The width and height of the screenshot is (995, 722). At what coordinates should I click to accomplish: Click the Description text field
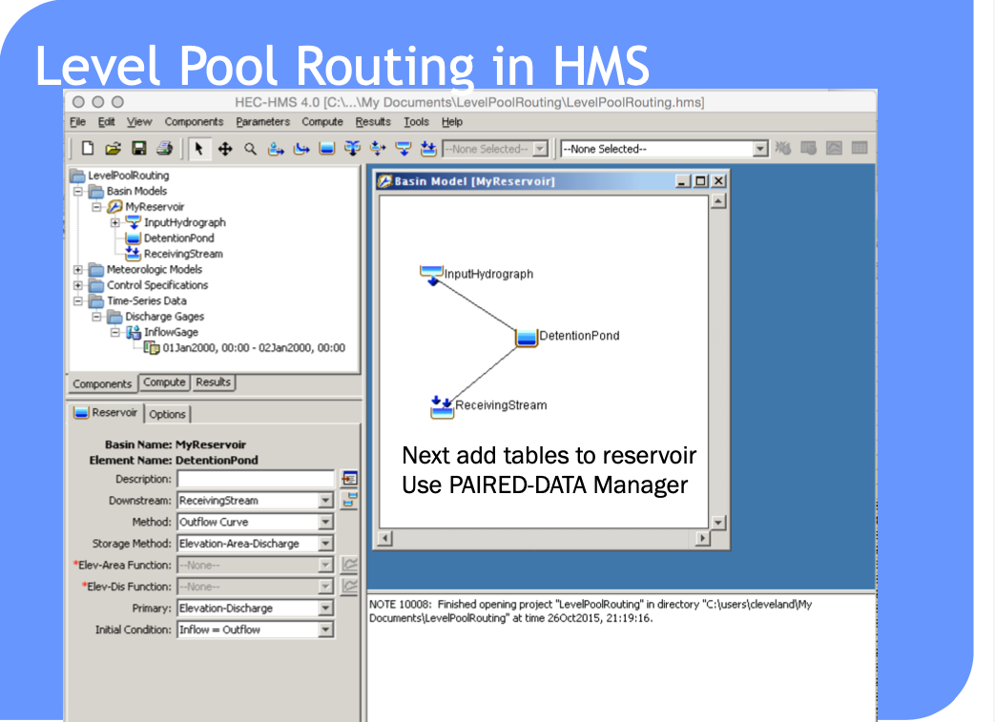click(256, 479)
